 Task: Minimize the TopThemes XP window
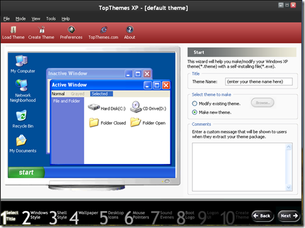(280, 5)
